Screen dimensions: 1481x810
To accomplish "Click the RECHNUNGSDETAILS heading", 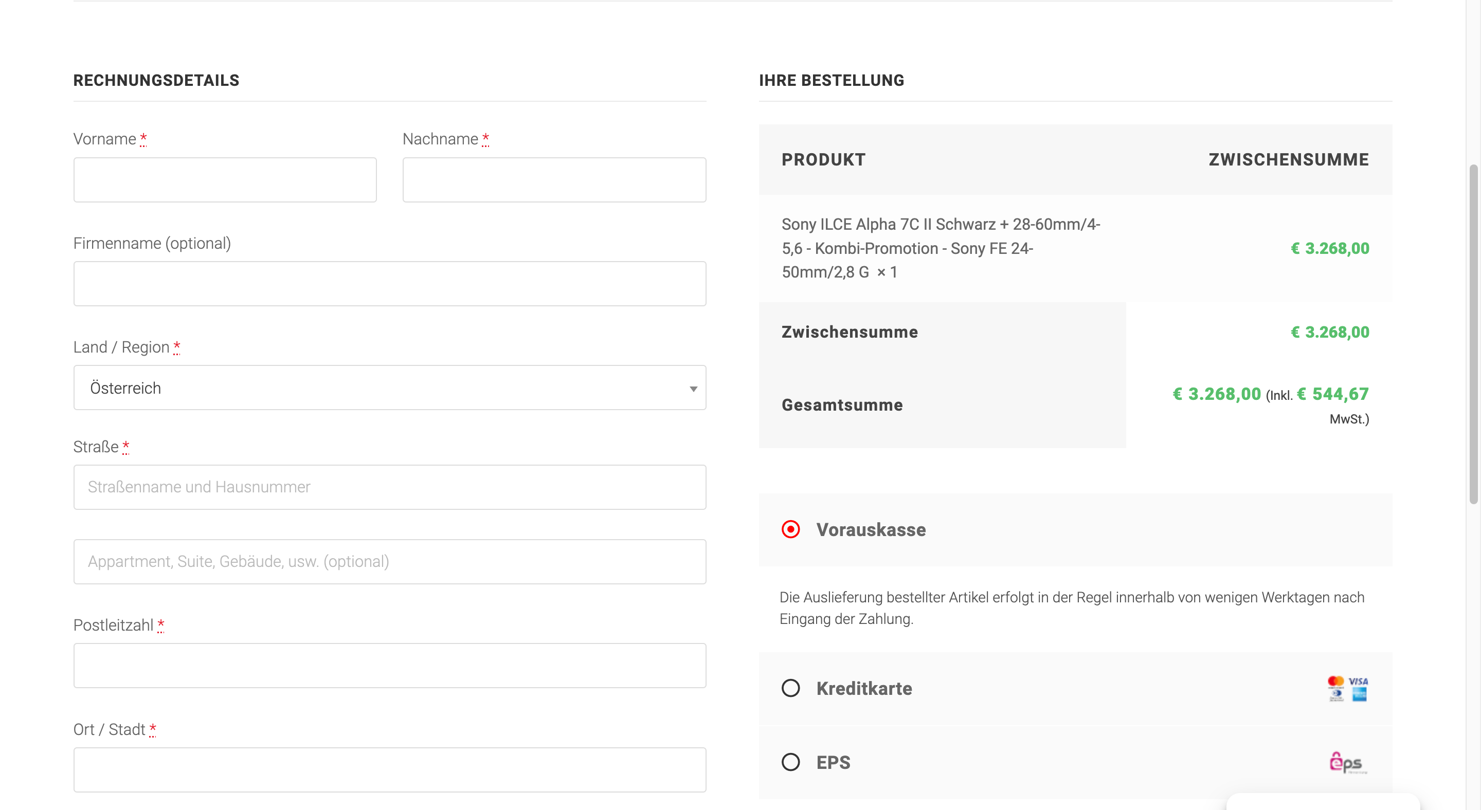I will [156, 80].
